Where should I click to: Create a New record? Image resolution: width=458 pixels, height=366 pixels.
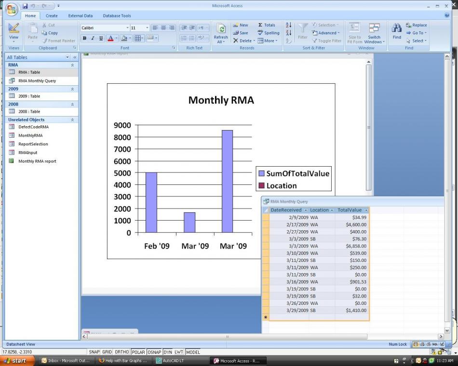tap(241, 25)
